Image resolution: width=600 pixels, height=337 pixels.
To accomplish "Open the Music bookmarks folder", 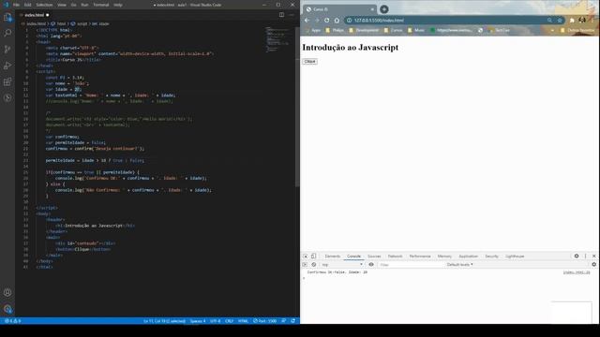I will pos(416,30).
